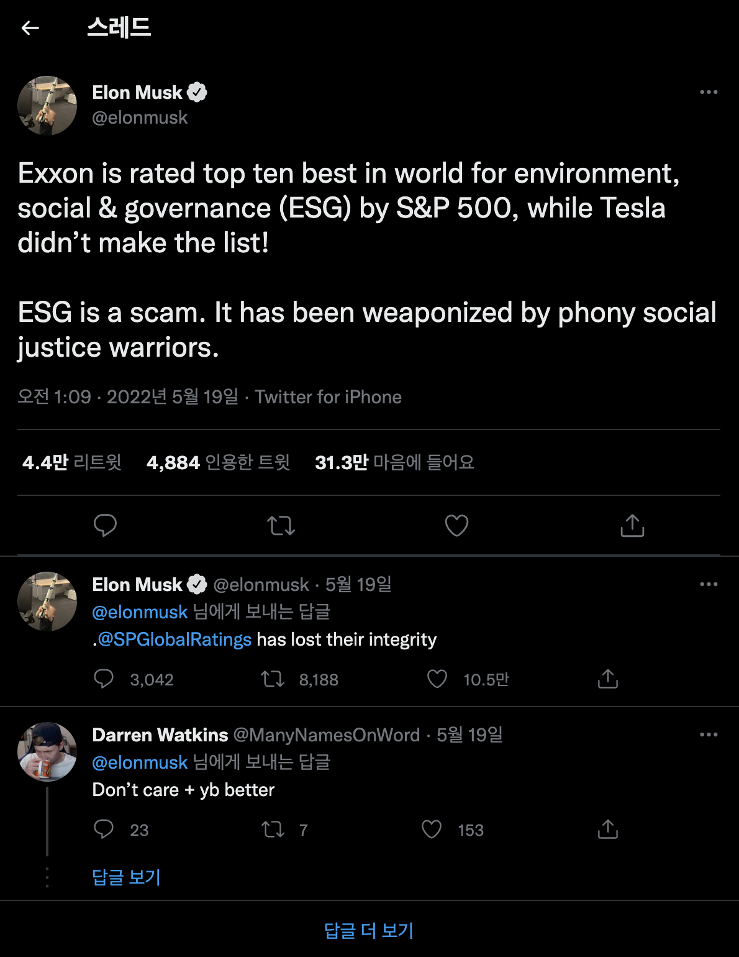The height and width of the screenshot is (957, 739).
Task: Open the @SPGlobalRatings mention link
Action: tap(175, 639)
